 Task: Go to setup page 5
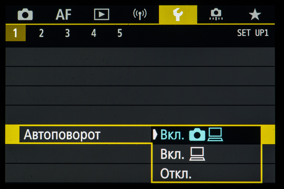click(120, 33)
